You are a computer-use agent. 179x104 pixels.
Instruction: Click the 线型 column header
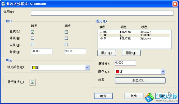(144, 27)
